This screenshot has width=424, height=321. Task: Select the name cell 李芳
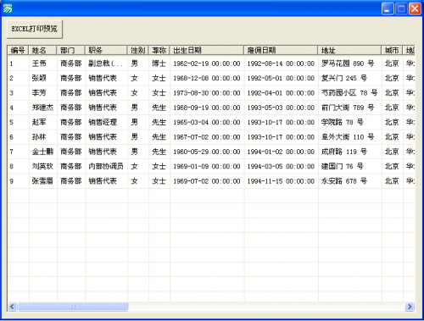pyautogui.click(x=43, y=93)
